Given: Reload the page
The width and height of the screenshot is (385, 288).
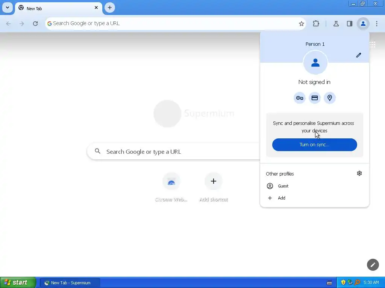Looking at the screenshot, I should coord(35,24).
